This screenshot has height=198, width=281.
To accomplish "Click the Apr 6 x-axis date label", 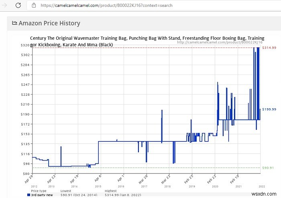I will click(98, 178).
